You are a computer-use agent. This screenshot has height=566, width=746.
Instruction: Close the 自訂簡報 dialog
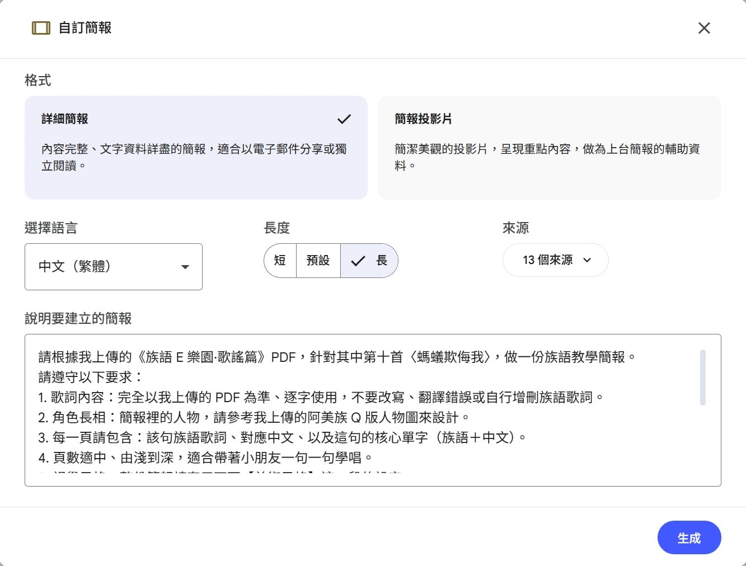tap(704, 28)
